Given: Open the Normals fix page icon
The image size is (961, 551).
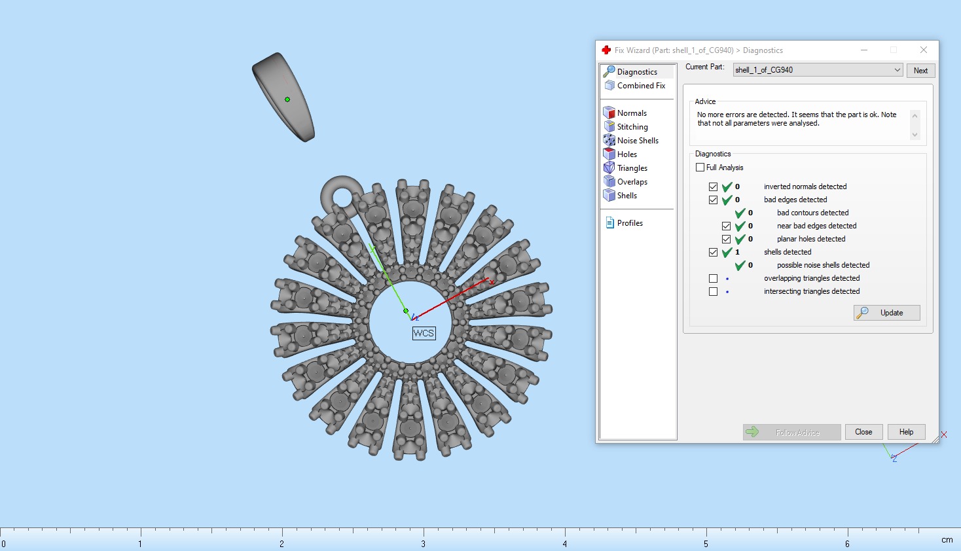Looking at the screenshot, I should pyautogui.click(x=609, y=113).
